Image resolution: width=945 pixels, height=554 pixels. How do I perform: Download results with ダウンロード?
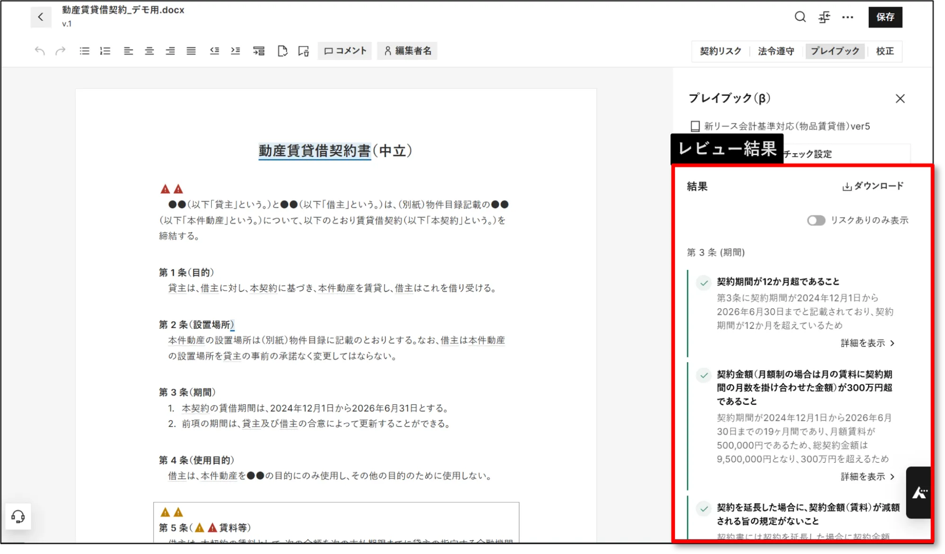click(x=873, y=186)
